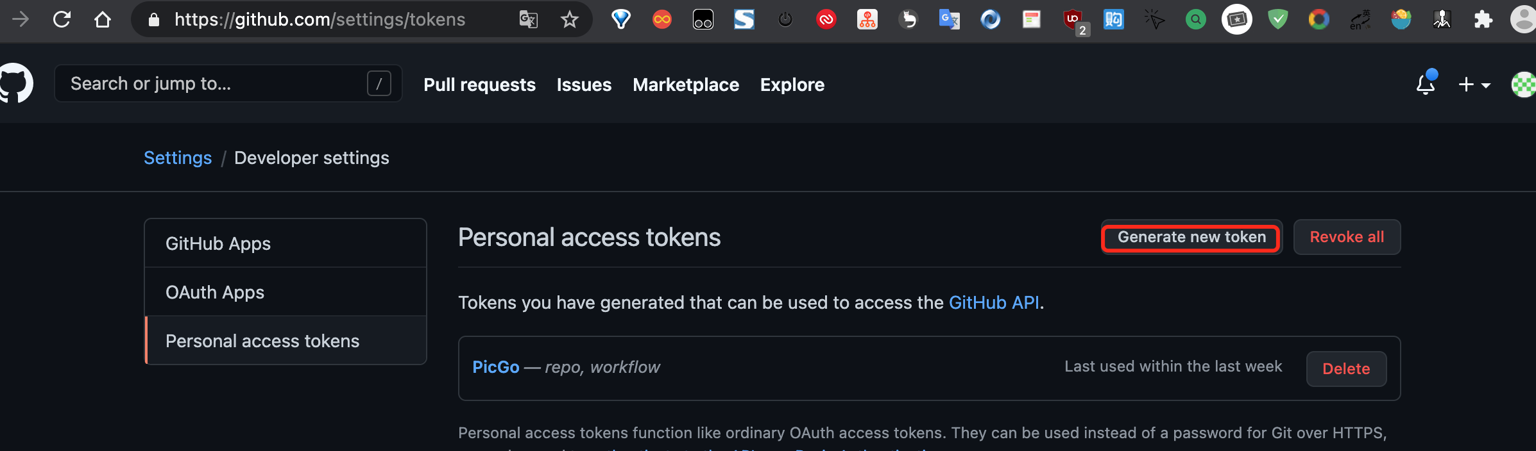Delete the PicGo token
This screenshot has width=1536, height=451.
1346,369
